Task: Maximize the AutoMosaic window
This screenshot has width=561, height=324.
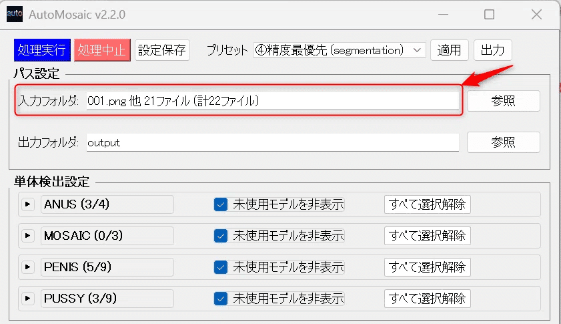Action: click(489, 14)
